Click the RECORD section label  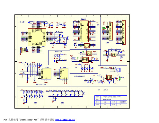(58, 52)
